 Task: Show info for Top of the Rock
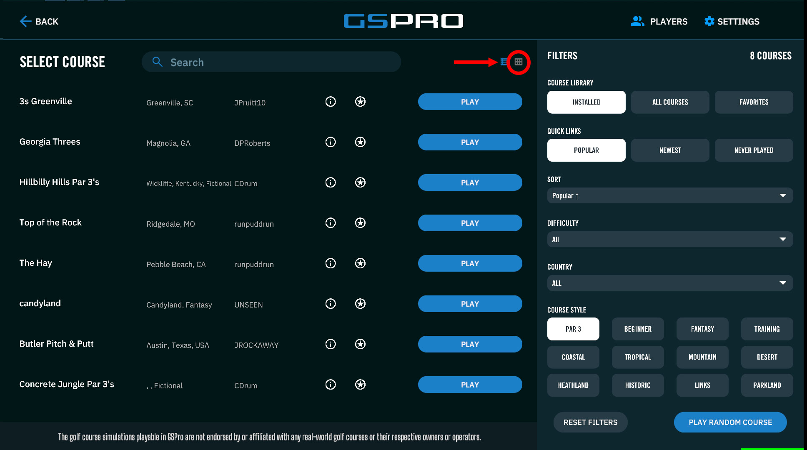coord(331,223)
